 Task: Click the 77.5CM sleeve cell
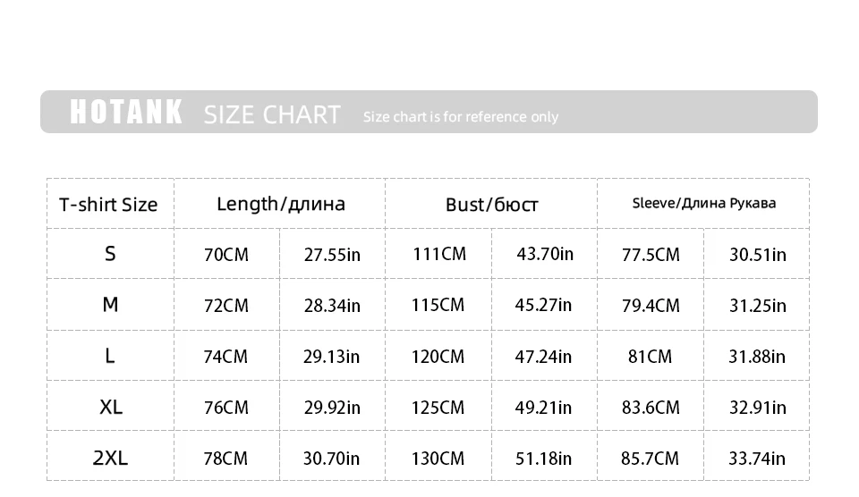click(651, 255)
